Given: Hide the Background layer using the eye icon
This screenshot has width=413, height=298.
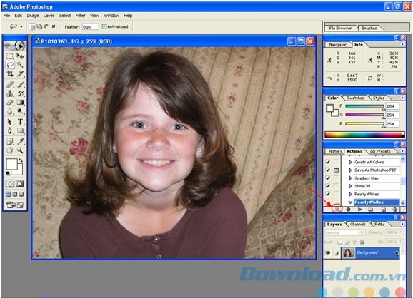Looking at the screenshot, I should tap(328, 253).
